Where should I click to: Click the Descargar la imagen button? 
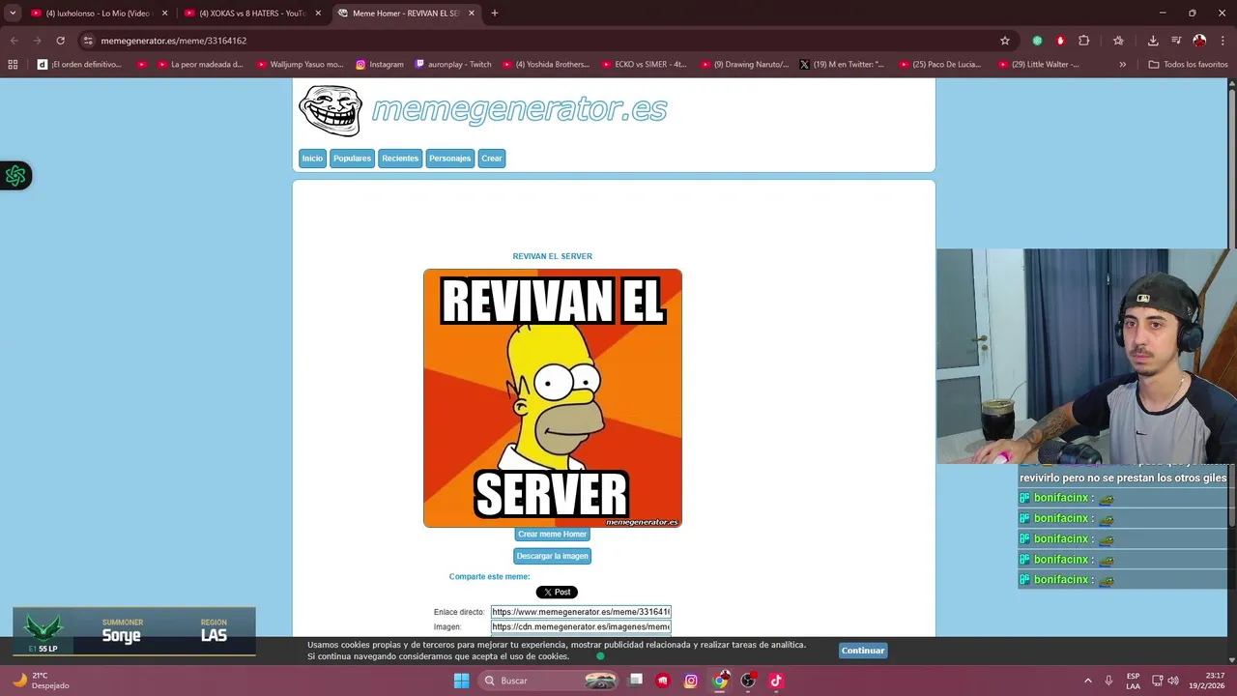click(552, 556)
